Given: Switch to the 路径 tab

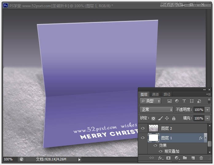Looking at the screenshot, I should point(167,94).
